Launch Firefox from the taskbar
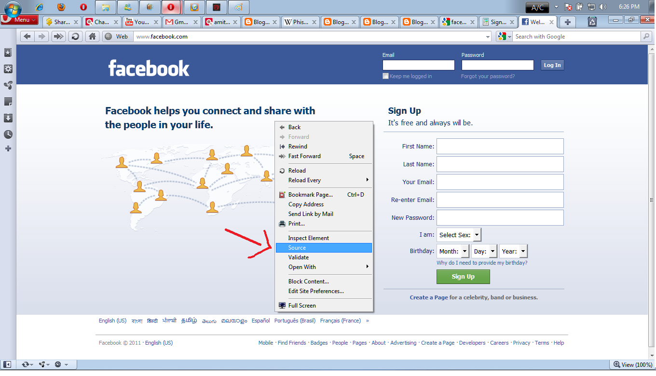 [x=61, y=7]
